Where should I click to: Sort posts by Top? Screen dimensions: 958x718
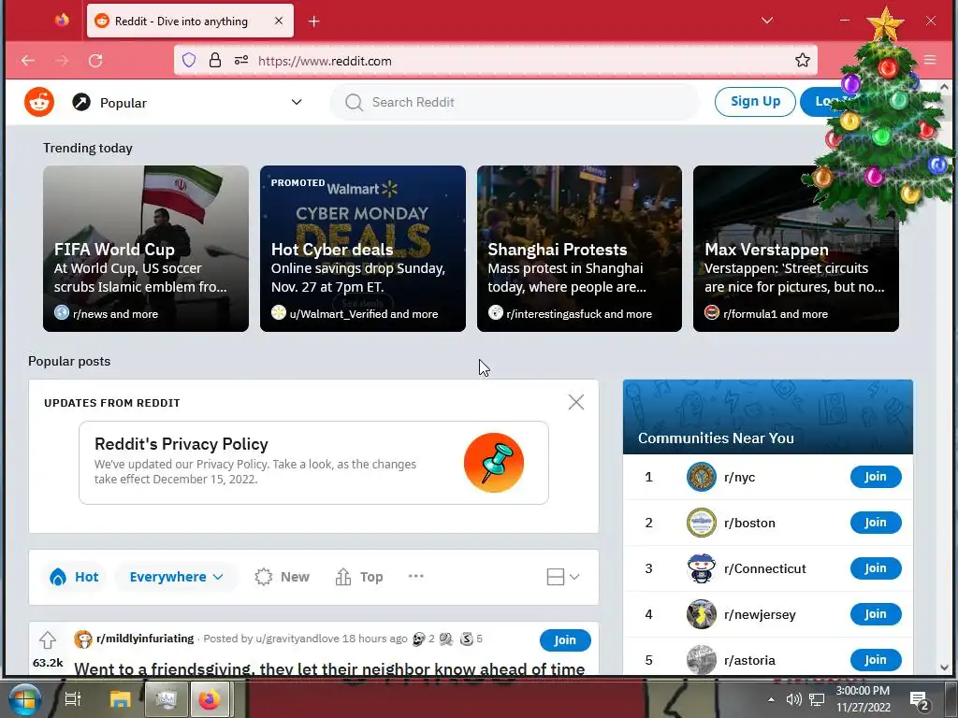359,577
